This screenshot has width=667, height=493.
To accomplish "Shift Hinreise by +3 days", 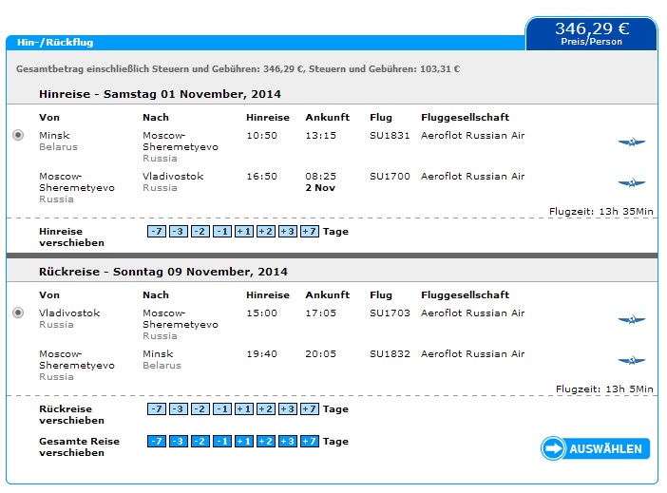I will tap(288, 232).
